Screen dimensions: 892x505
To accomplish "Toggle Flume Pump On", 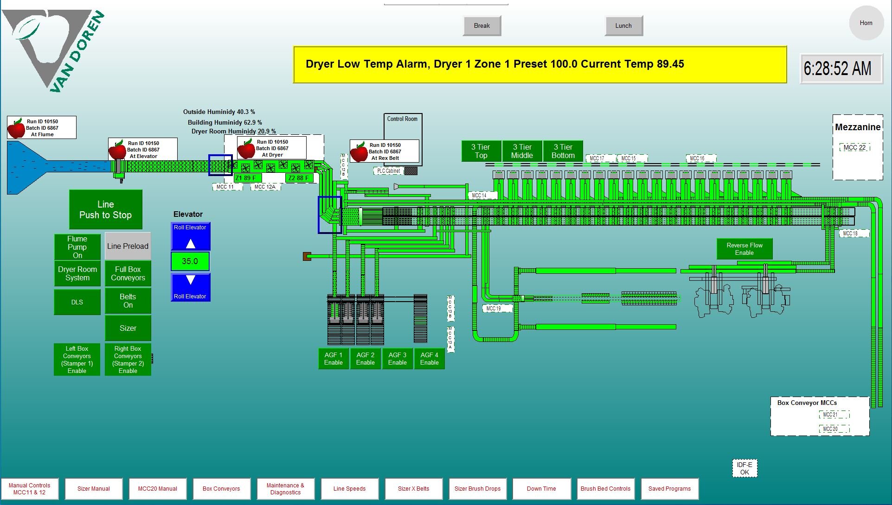I will tap(77, 247).
